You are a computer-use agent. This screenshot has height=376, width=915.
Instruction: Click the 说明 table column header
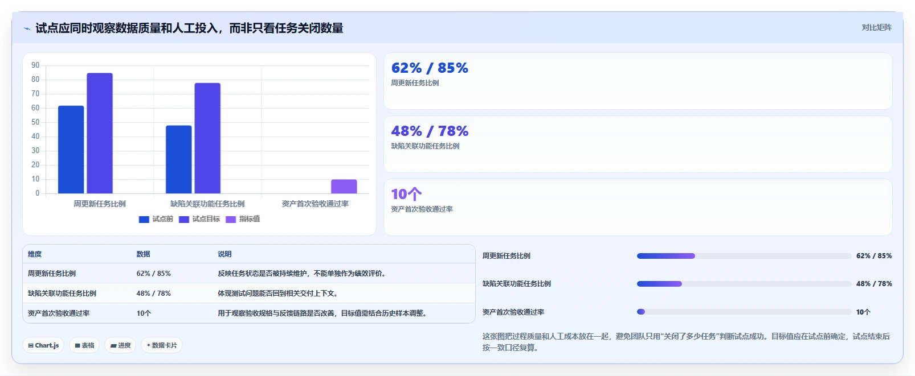point(224,254)
